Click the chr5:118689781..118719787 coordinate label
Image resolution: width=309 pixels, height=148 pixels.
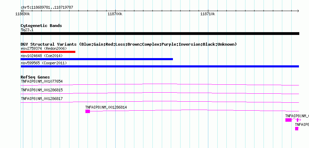coord(47,8)
